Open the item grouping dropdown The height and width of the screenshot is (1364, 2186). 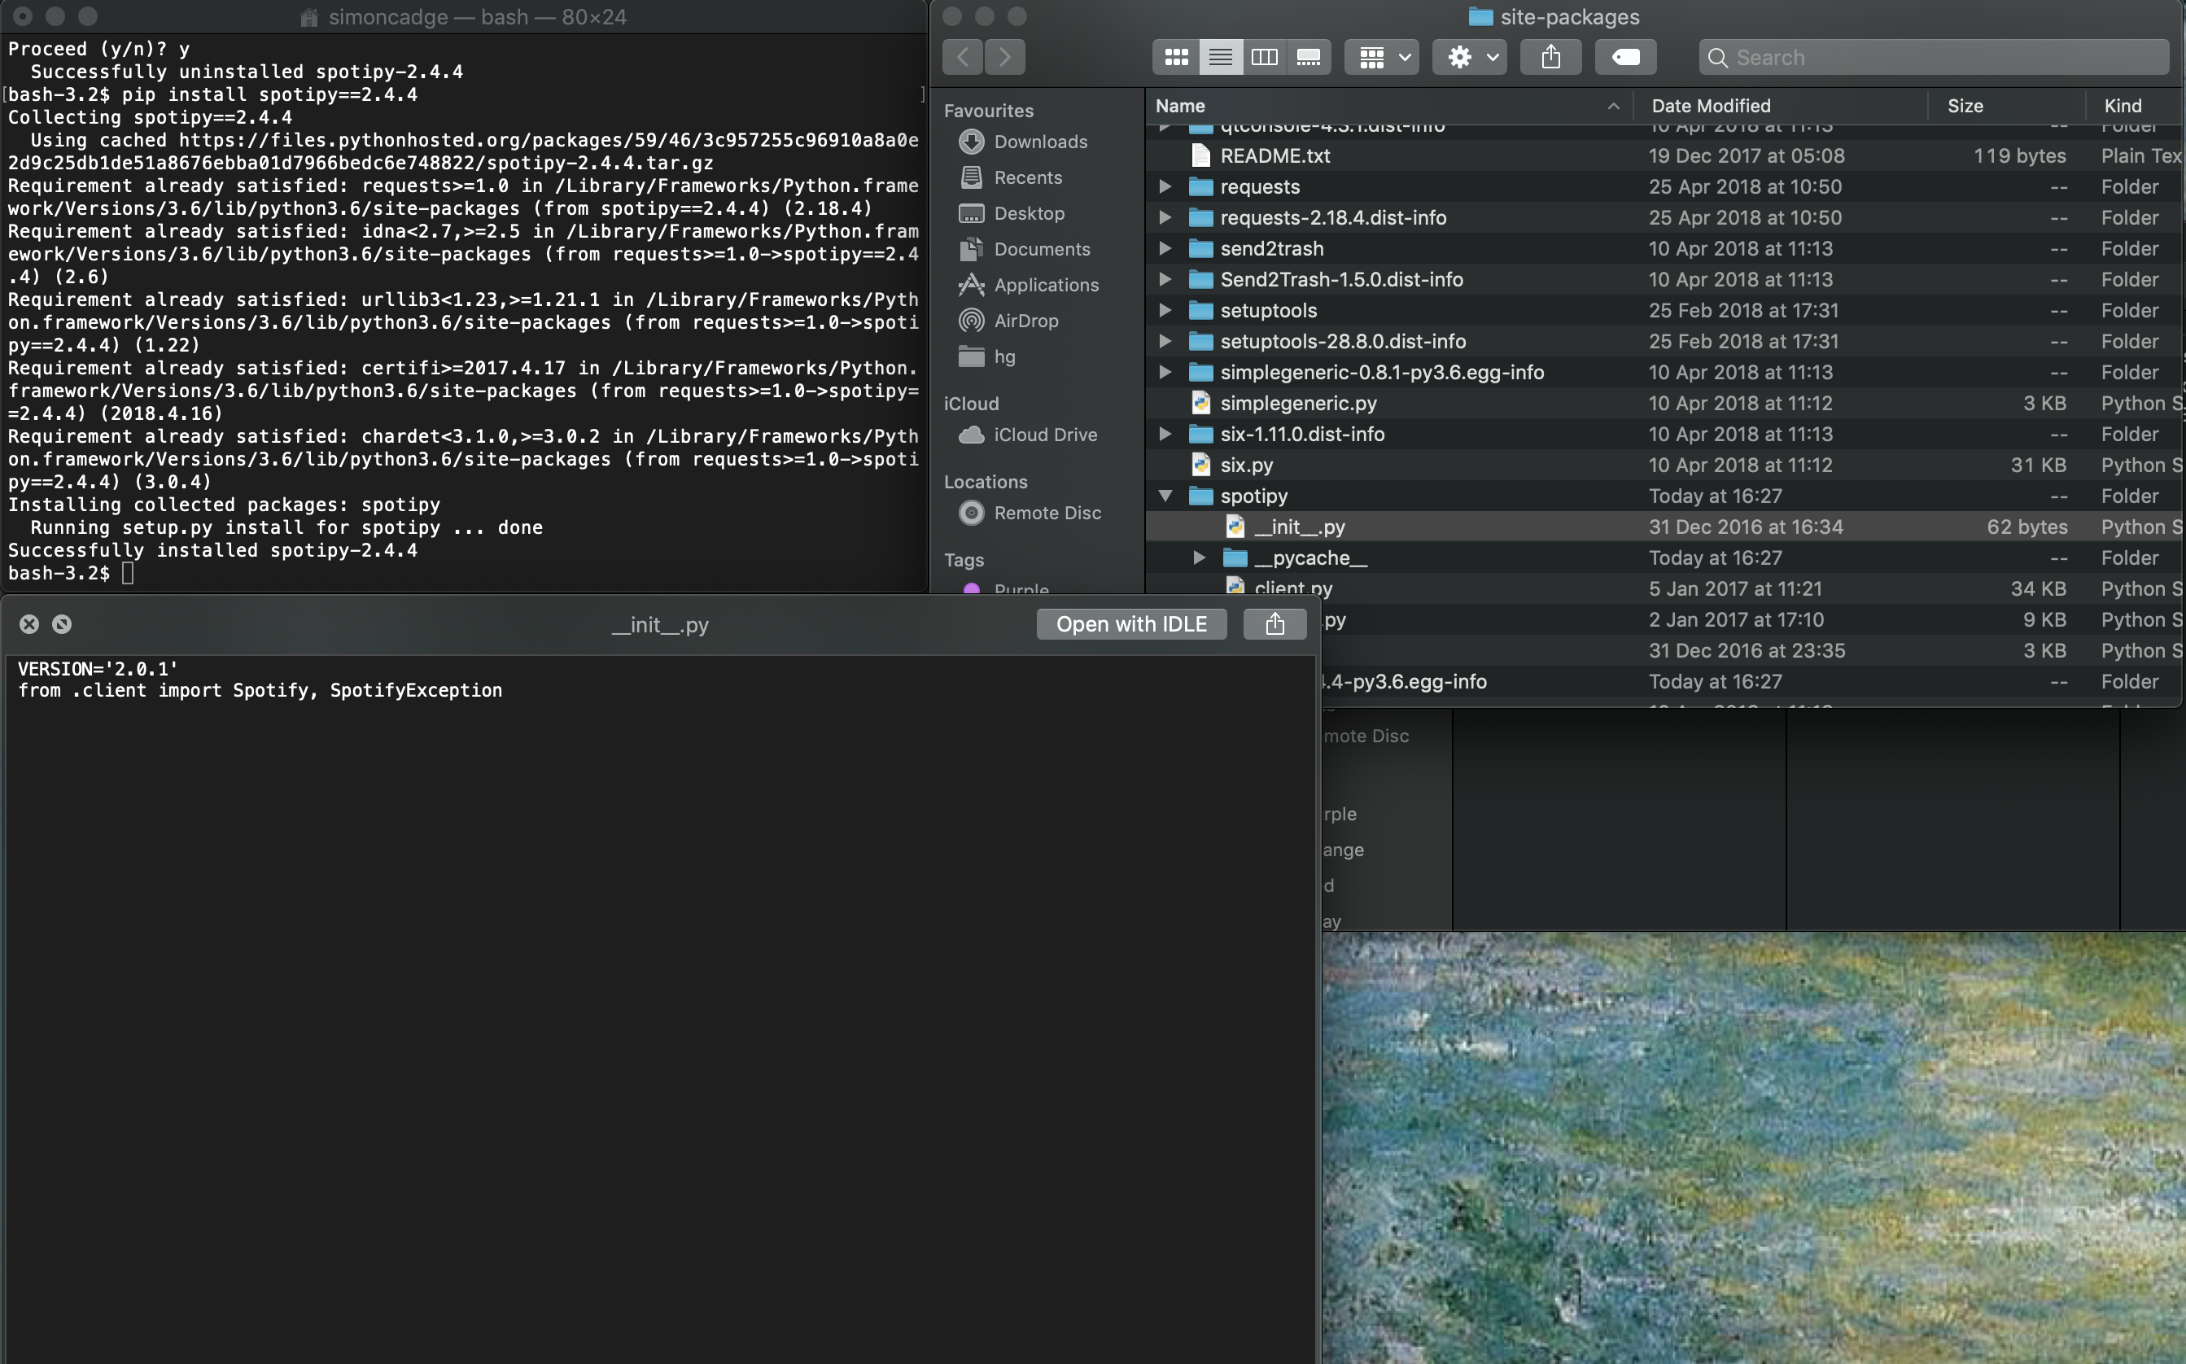coord(1381,56)
